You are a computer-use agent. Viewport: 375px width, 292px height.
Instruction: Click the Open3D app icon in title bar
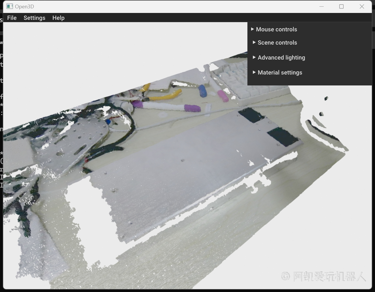(10, 6)
